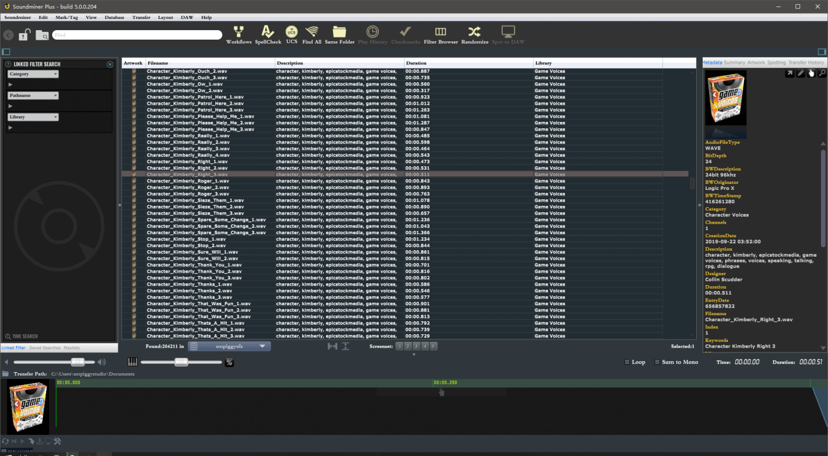
Task: Enable the Loop checkbox
Action: (628, 362)
